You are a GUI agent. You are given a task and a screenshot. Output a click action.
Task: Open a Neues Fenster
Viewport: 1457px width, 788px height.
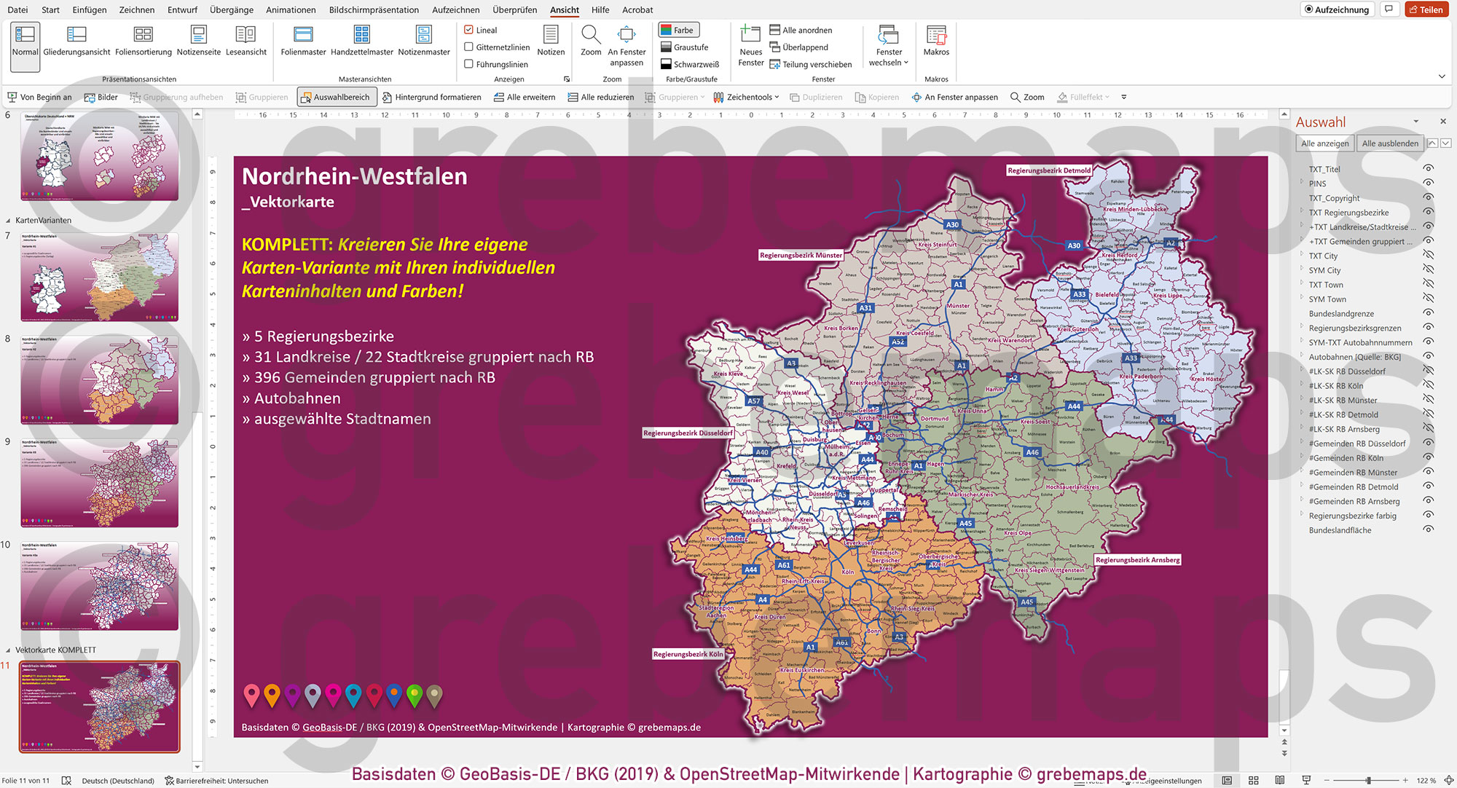[x=750, y=47]
